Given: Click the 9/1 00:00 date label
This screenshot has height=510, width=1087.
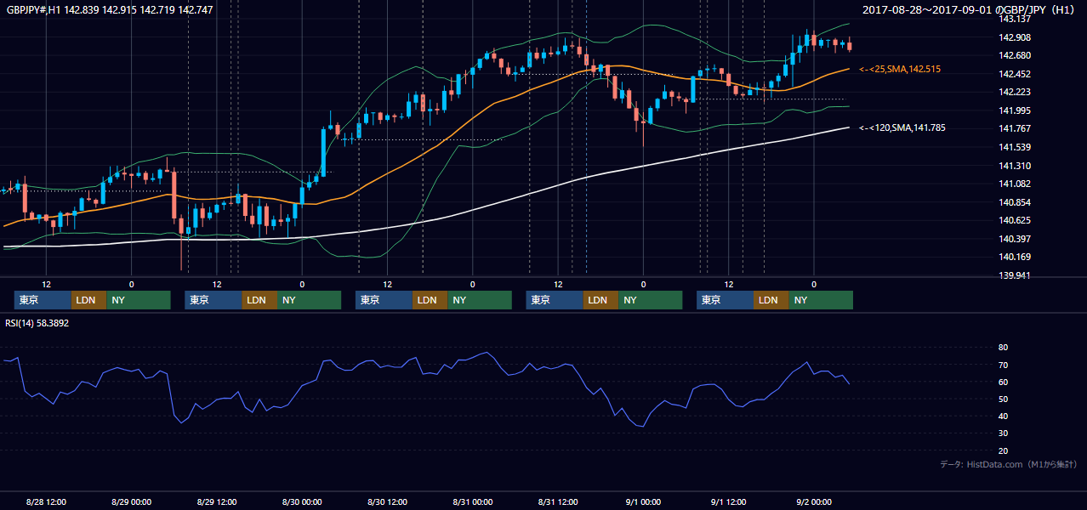Looking at the screenshot, I should click(x=643, y=502).
